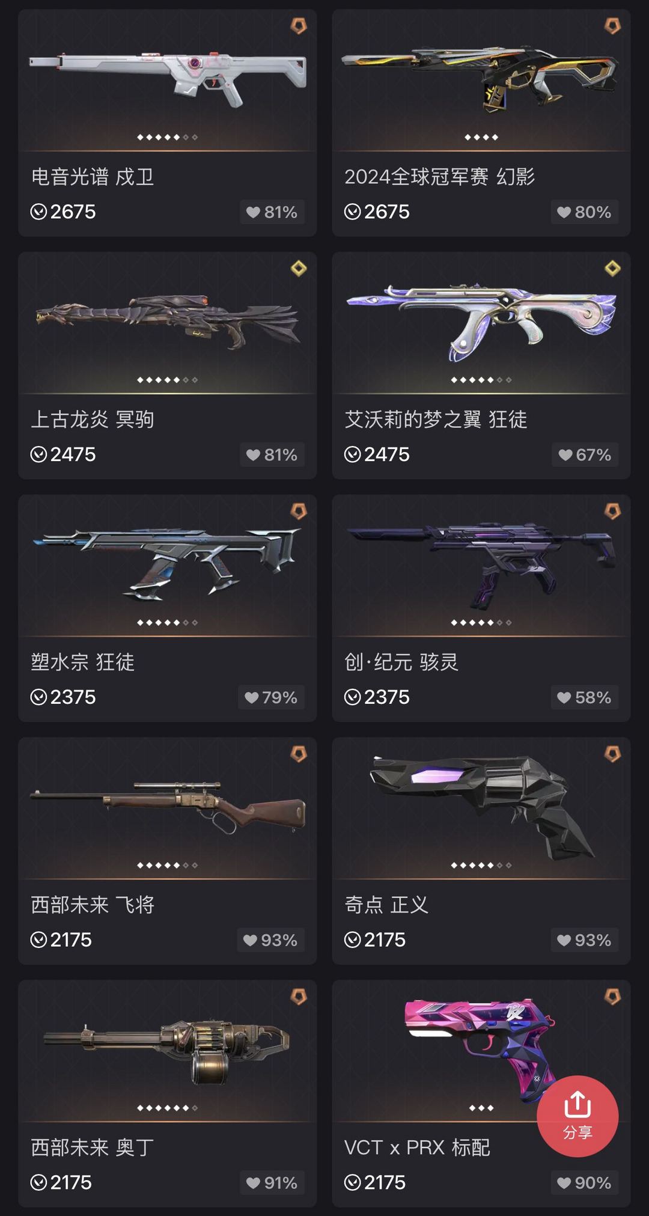Click yellow tier badge on 艾沃莉的梦之翼 狂徒
The height and width of the screenshot is (1216, 649).
[x=612, y=268]
